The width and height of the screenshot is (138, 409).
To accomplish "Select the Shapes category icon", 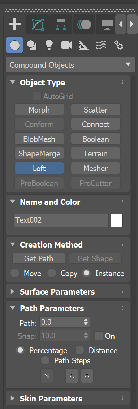I will (32, 45).
